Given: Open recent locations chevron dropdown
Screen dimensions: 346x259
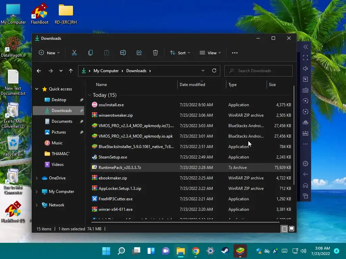Looking at the screenshot, I should (x=61, y=71).
